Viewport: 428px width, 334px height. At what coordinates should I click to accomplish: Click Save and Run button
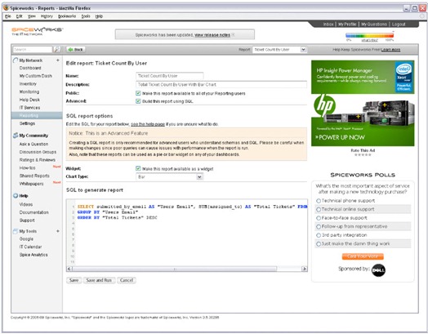click(99, 280)
